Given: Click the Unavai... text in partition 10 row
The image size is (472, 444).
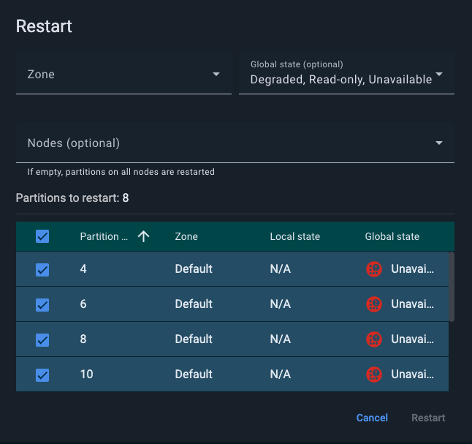Looking at the screenshot, I should 412,375.
